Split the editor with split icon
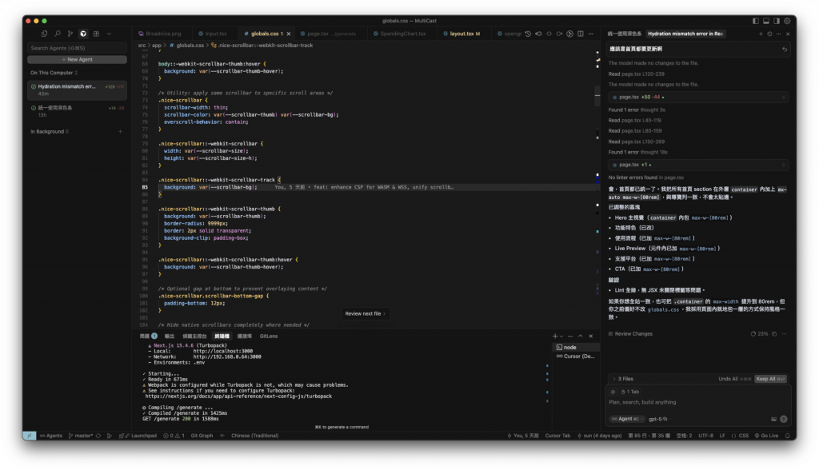Image resolution: width=819 pixels, height=470 pixels. 581,34
